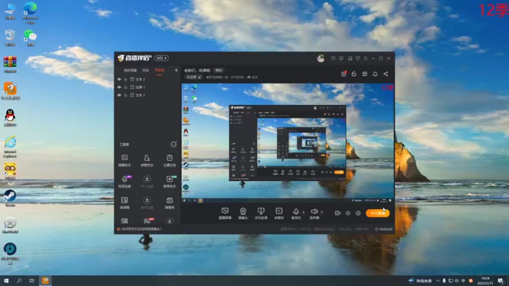Open the notification bell in stream header
Screen dimensions: 509x286
(375, 74)
